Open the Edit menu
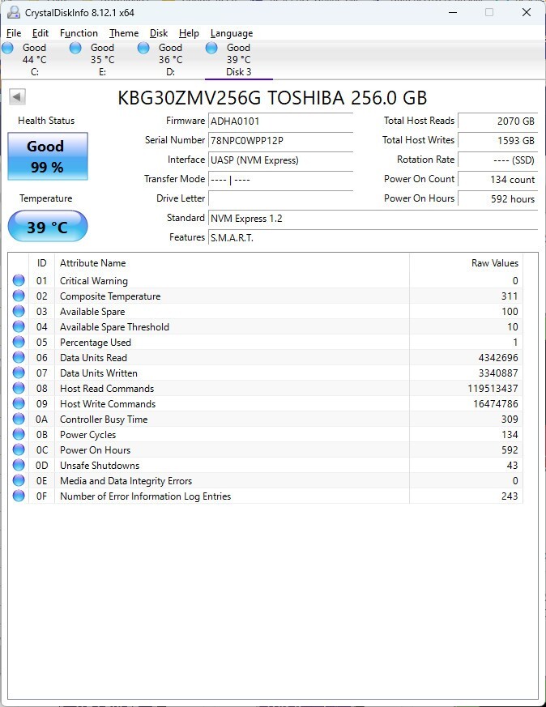The width and height of the screenshot is (546, 707). click(x=41, y=33)
